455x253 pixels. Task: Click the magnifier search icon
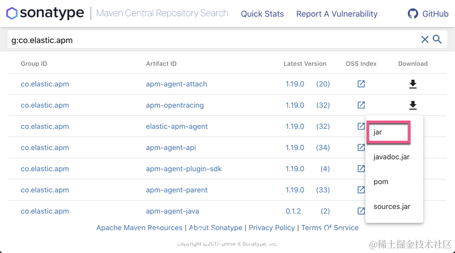click(437, 39)
